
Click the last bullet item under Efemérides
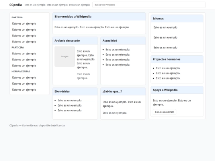coord(70,111)
